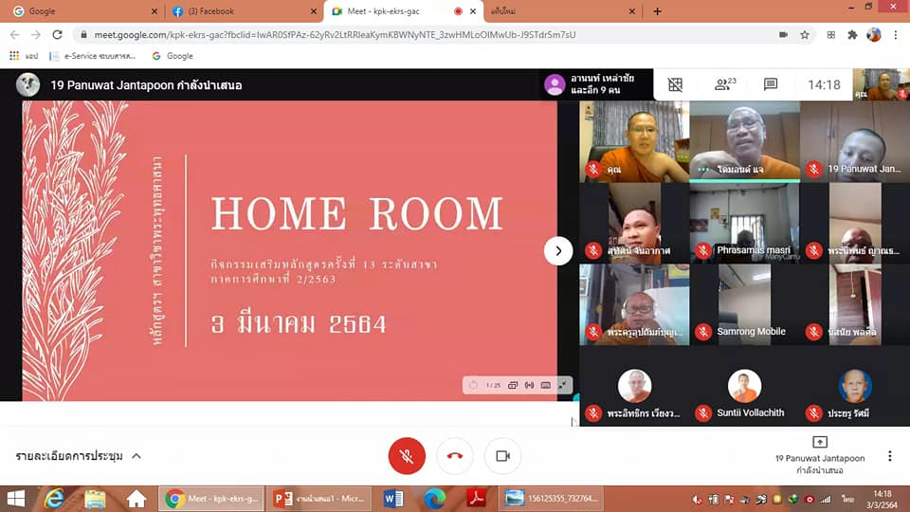Viewport: 910px width, 512px height.
Task: Open the Google bookmark in the bookmarks bar
Action: tap(173, 56)
